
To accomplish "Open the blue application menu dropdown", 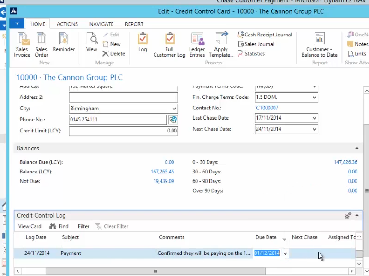I will (17, 24).
